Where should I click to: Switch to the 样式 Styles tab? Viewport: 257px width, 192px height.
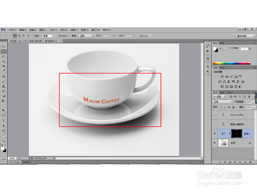point(222,68)
